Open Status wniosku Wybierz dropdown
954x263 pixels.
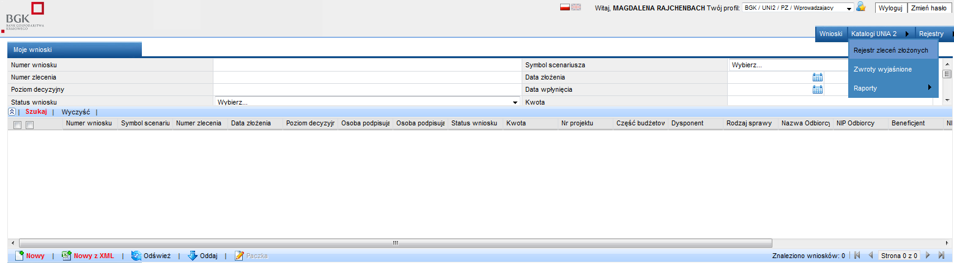tap(367, 102)
